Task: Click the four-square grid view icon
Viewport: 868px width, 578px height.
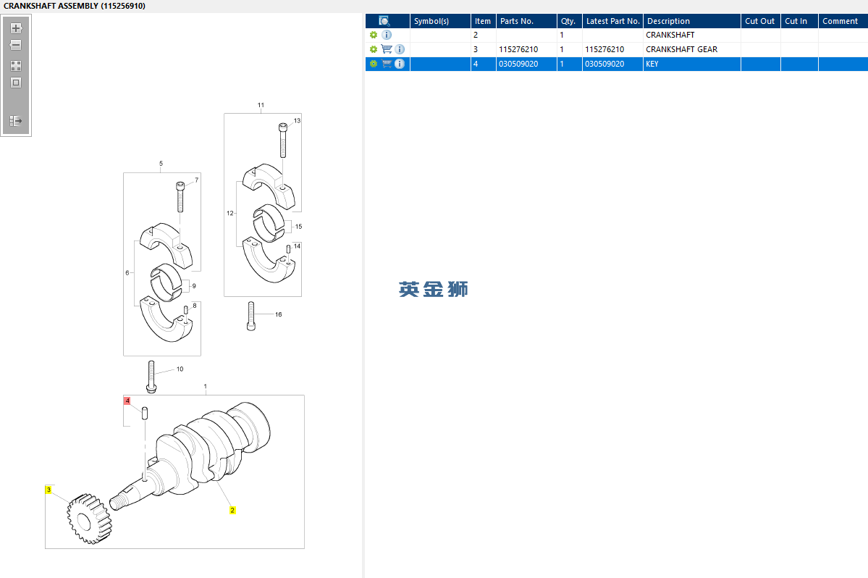Action: 16,66
